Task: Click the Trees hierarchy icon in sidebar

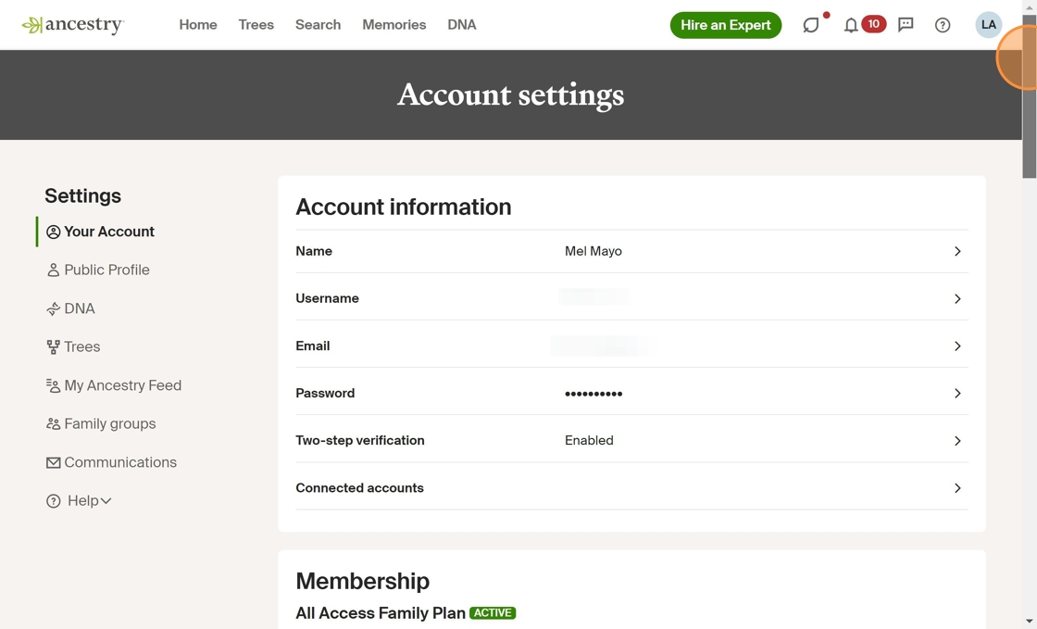Action: point(54,347)
